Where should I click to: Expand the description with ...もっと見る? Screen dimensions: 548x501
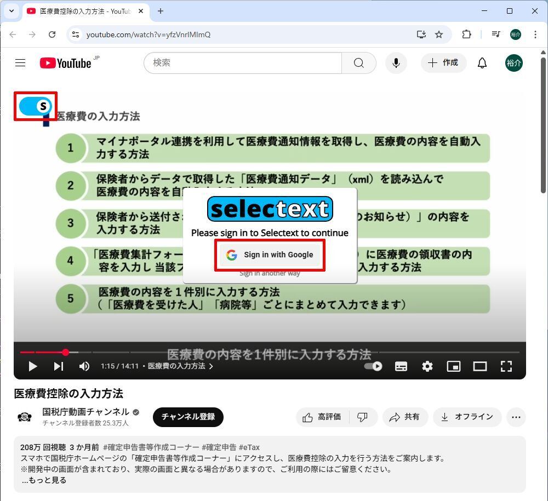(x=44, y=480)
